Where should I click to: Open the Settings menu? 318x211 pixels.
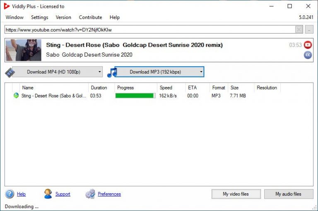tap(40, 17)
